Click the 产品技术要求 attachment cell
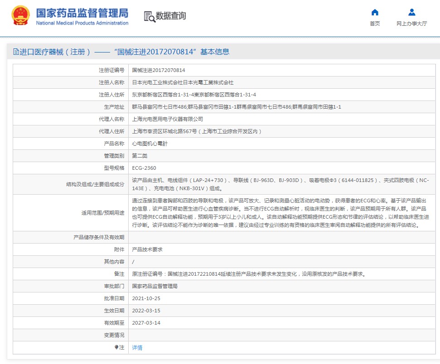This screenshot has height=364, width=440. click(147, 249)
